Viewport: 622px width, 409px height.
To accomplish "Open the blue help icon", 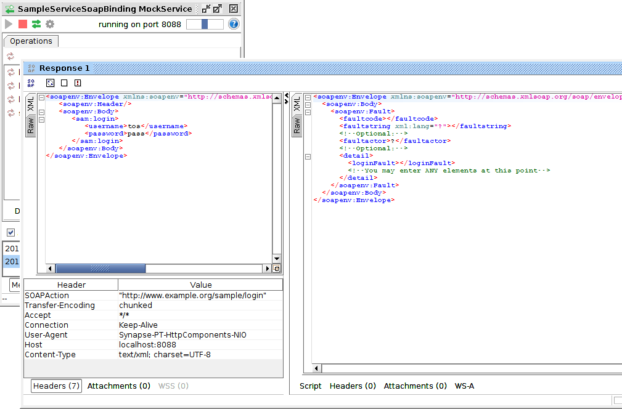I will point(234,24).
